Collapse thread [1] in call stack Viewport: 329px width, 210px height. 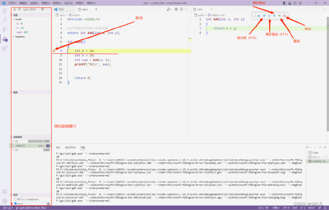14,142
